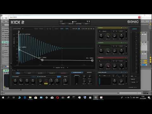Switch to the Click 1 envelope tab
Screen dimensions: 152x114
[x=41, y=73]
